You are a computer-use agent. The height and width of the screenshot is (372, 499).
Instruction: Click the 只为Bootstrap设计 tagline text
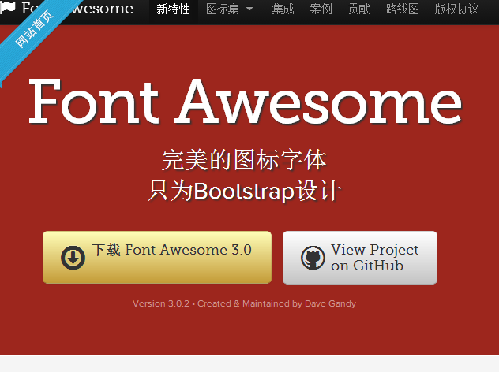[x=245, y=192]
